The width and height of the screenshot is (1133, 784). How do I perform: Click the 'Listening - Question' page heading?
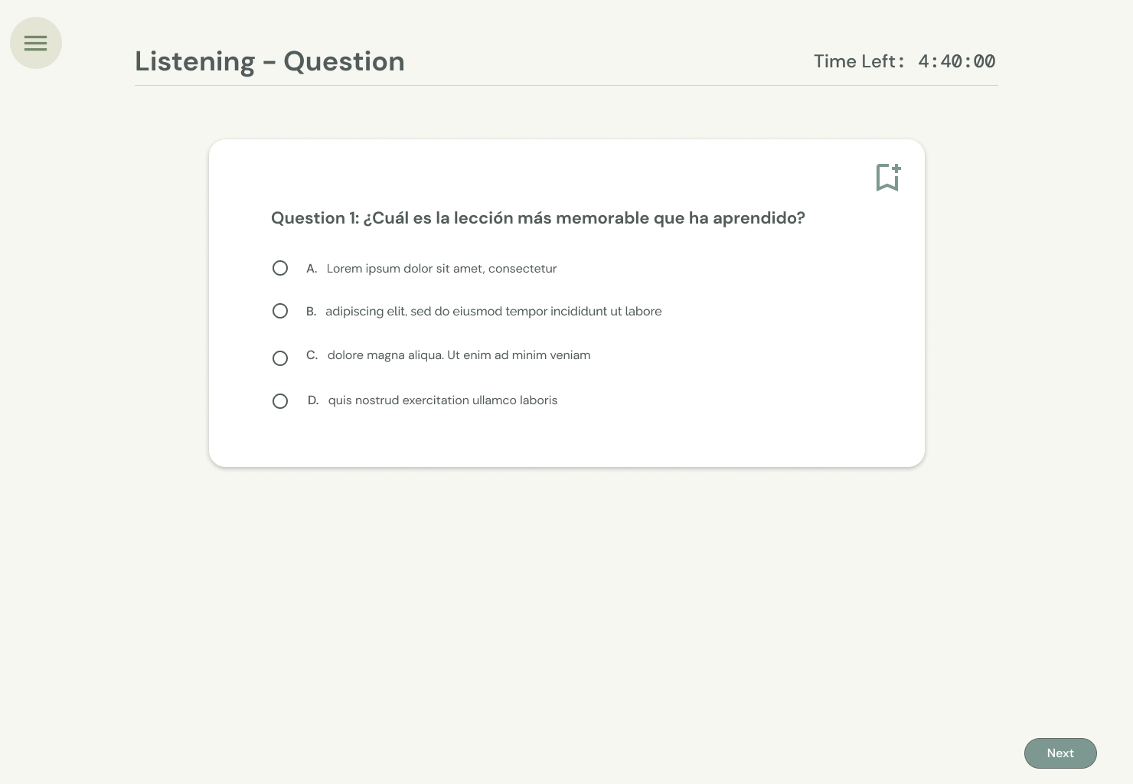click(x=269, y=61)
